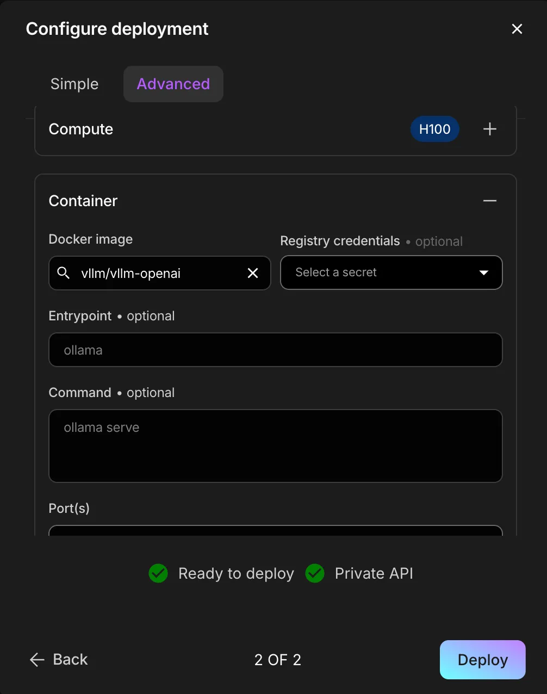The width and height of the screenshot is (547, 694).
Task: Click the Command text area
Action: [276, 446]
